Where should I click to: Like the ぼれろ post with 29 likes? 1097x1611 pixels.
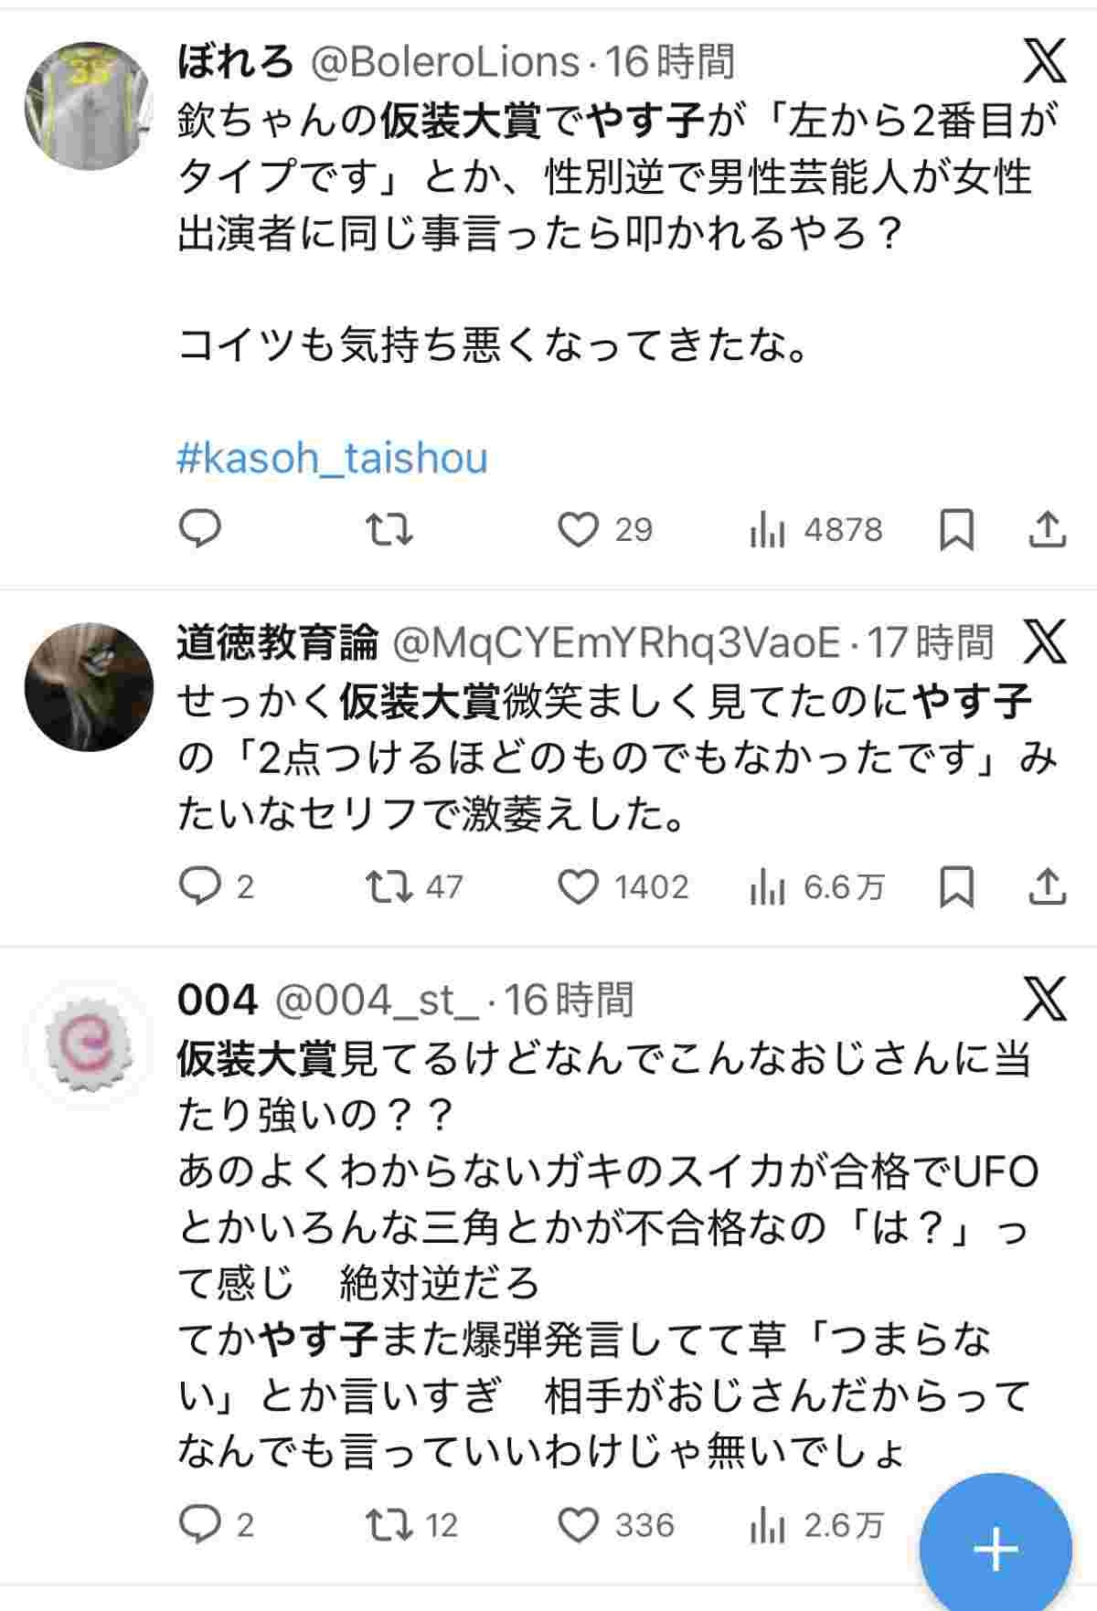pyautogui.click(x=579, y=529)
